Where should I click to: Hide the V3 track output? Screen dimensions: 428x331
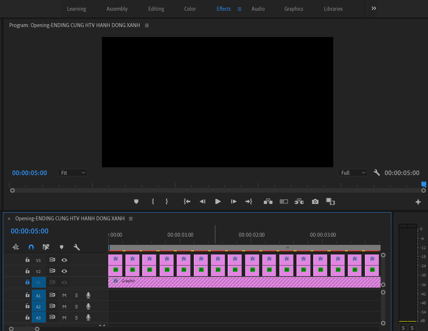pyautogui.click(x=64, y=260)
